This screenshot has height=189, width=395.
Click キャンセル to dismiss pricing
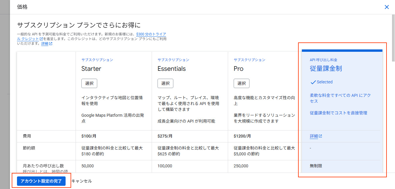(x=82, y=181)
